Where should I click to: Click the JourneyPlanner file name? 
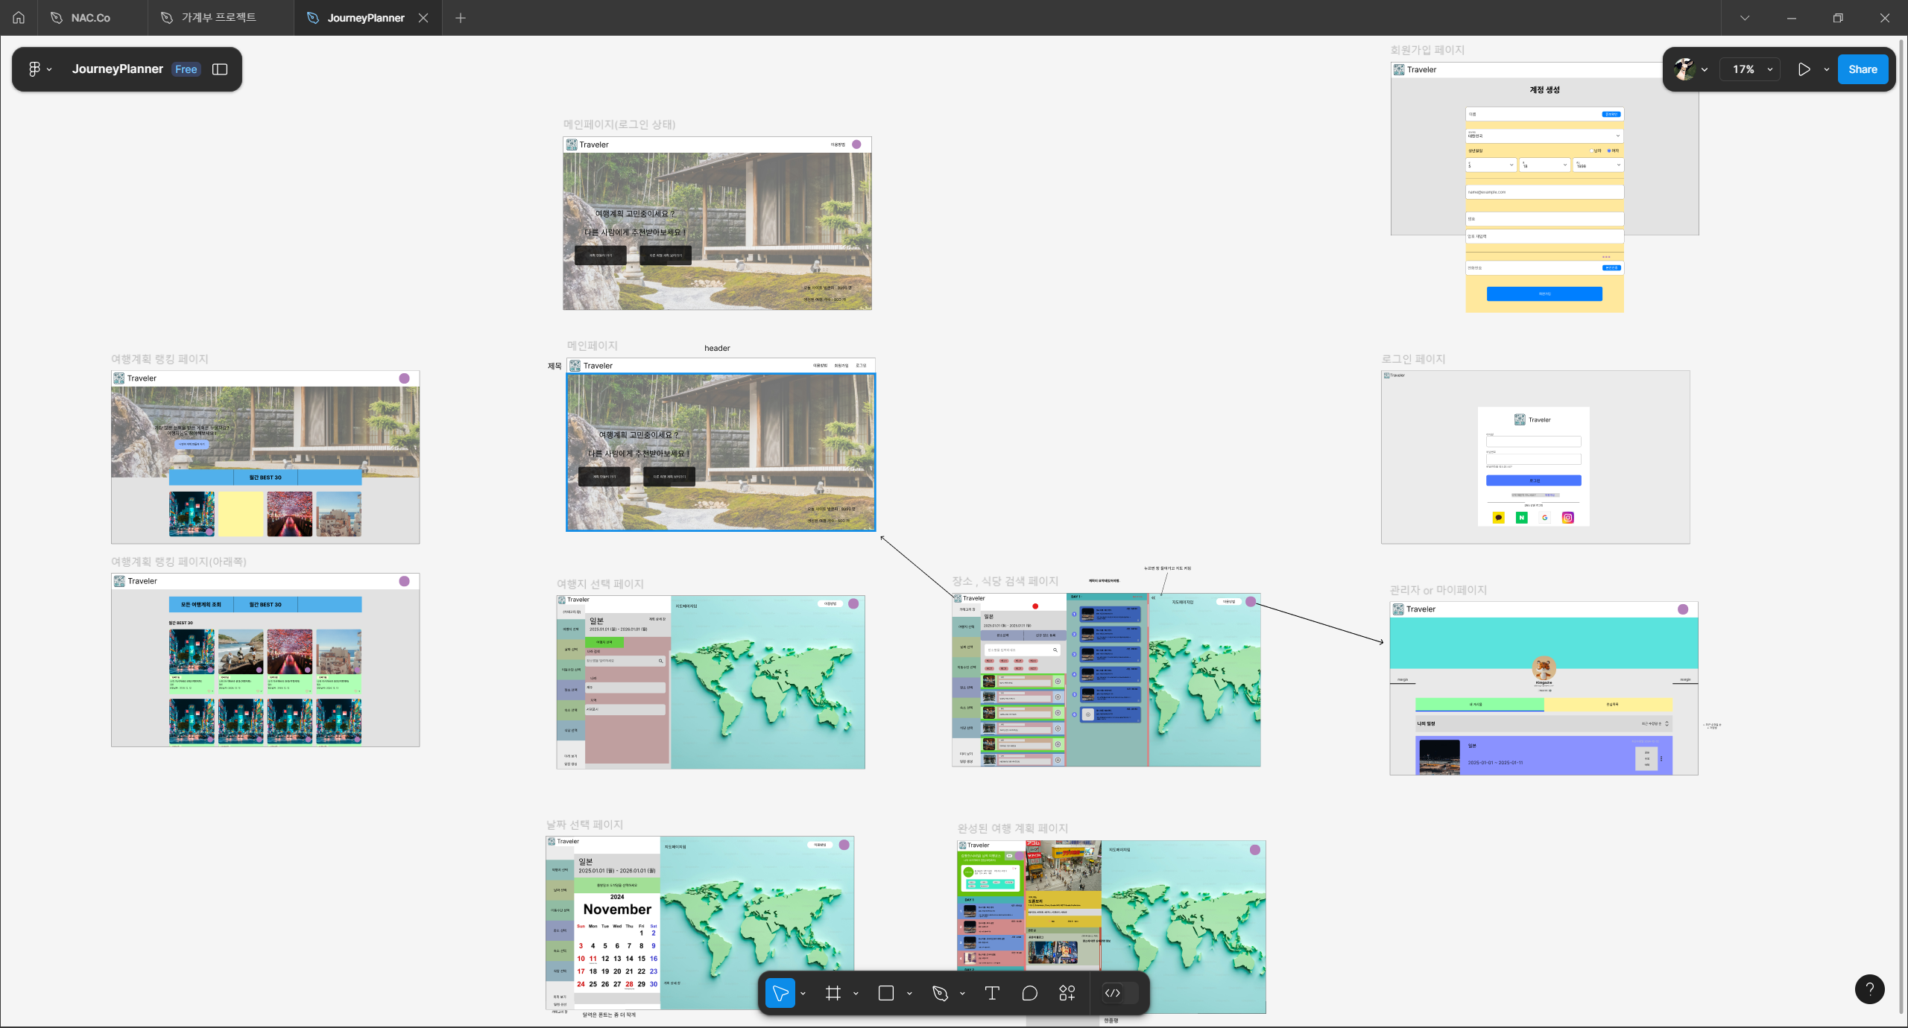[118, 69]
